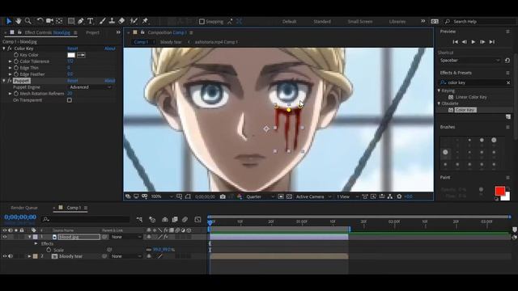Select the Rectangle shape tool

(71, 21)
